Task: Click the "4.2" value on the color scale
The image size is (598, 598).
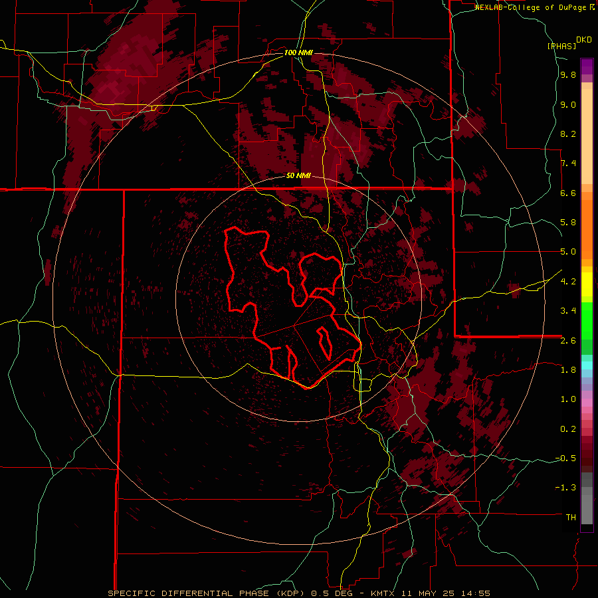Action: click(x=568, y=282)
